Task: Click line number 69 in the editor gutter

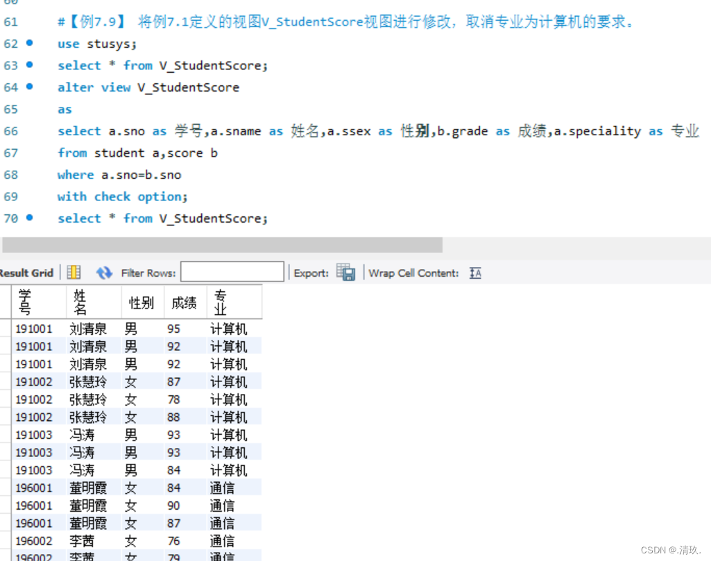Action: click(x=11, y=196)
